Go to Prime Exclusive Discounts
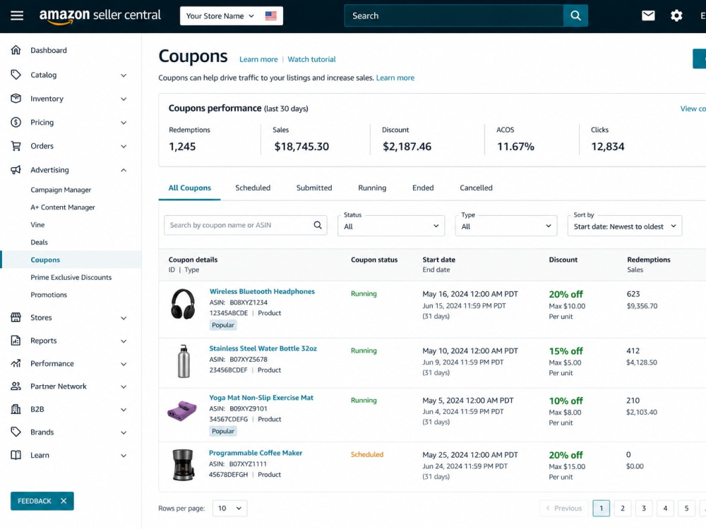 click(x=71, y=277)
